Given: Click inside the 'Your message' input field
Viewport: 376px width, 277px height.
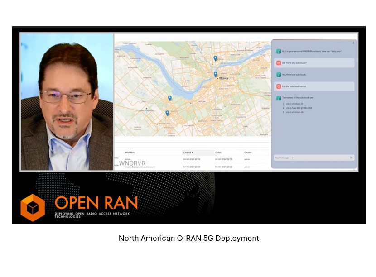Looking at the screenshot, I should click(x=314, y=158).
